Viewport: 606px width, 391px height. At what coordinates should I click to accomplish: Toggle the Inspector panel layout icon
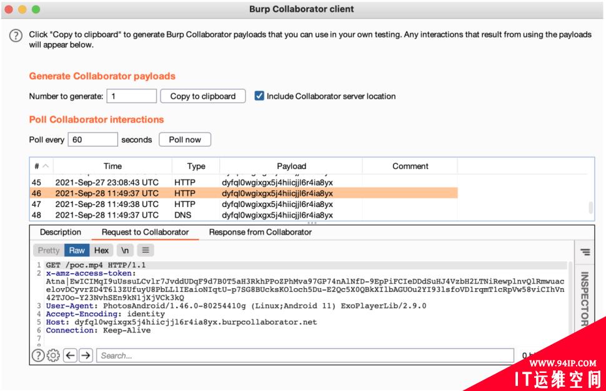pos(585,252)
